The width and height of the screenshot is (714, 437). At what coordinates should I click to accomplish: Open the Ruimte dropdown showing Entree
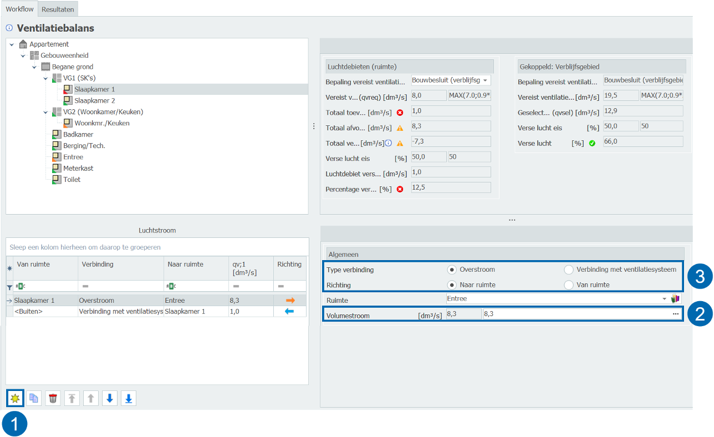point(664,299)
